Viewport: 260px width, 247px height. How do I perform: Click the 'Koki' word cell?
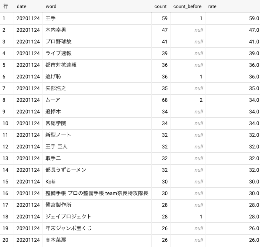point(51,181)
